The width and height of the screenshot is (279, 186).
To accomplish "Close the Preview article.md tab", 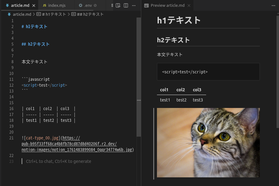I will 189,6.
